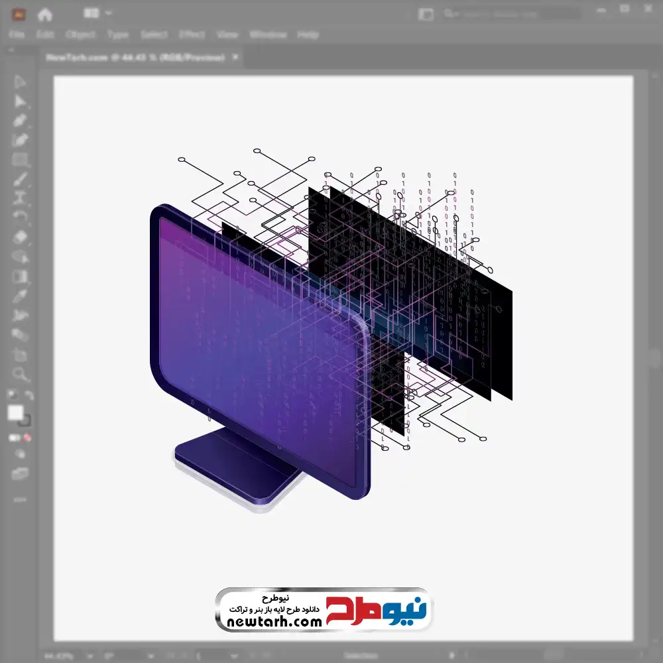Open the Help menu

pos(308,34)
